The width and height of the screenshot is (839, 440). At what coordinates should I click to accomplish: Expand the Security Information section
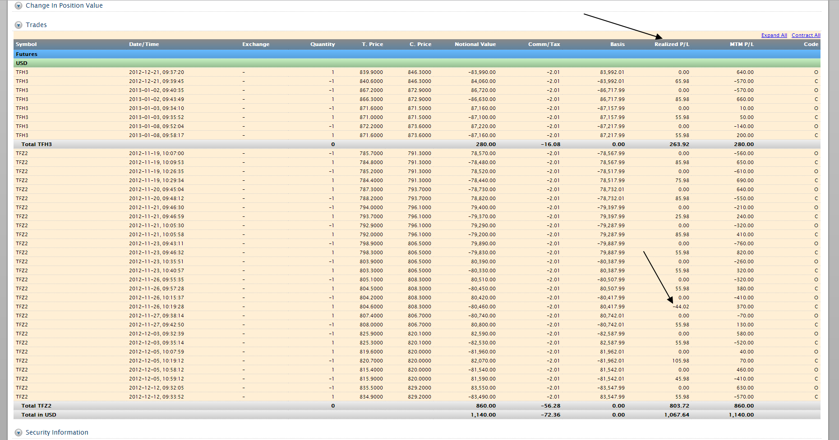click(18, 433)
